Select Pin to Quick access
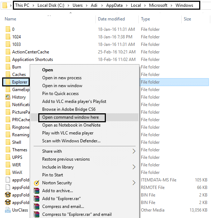Screen dimensions: 211x218 tap(60, 94)
